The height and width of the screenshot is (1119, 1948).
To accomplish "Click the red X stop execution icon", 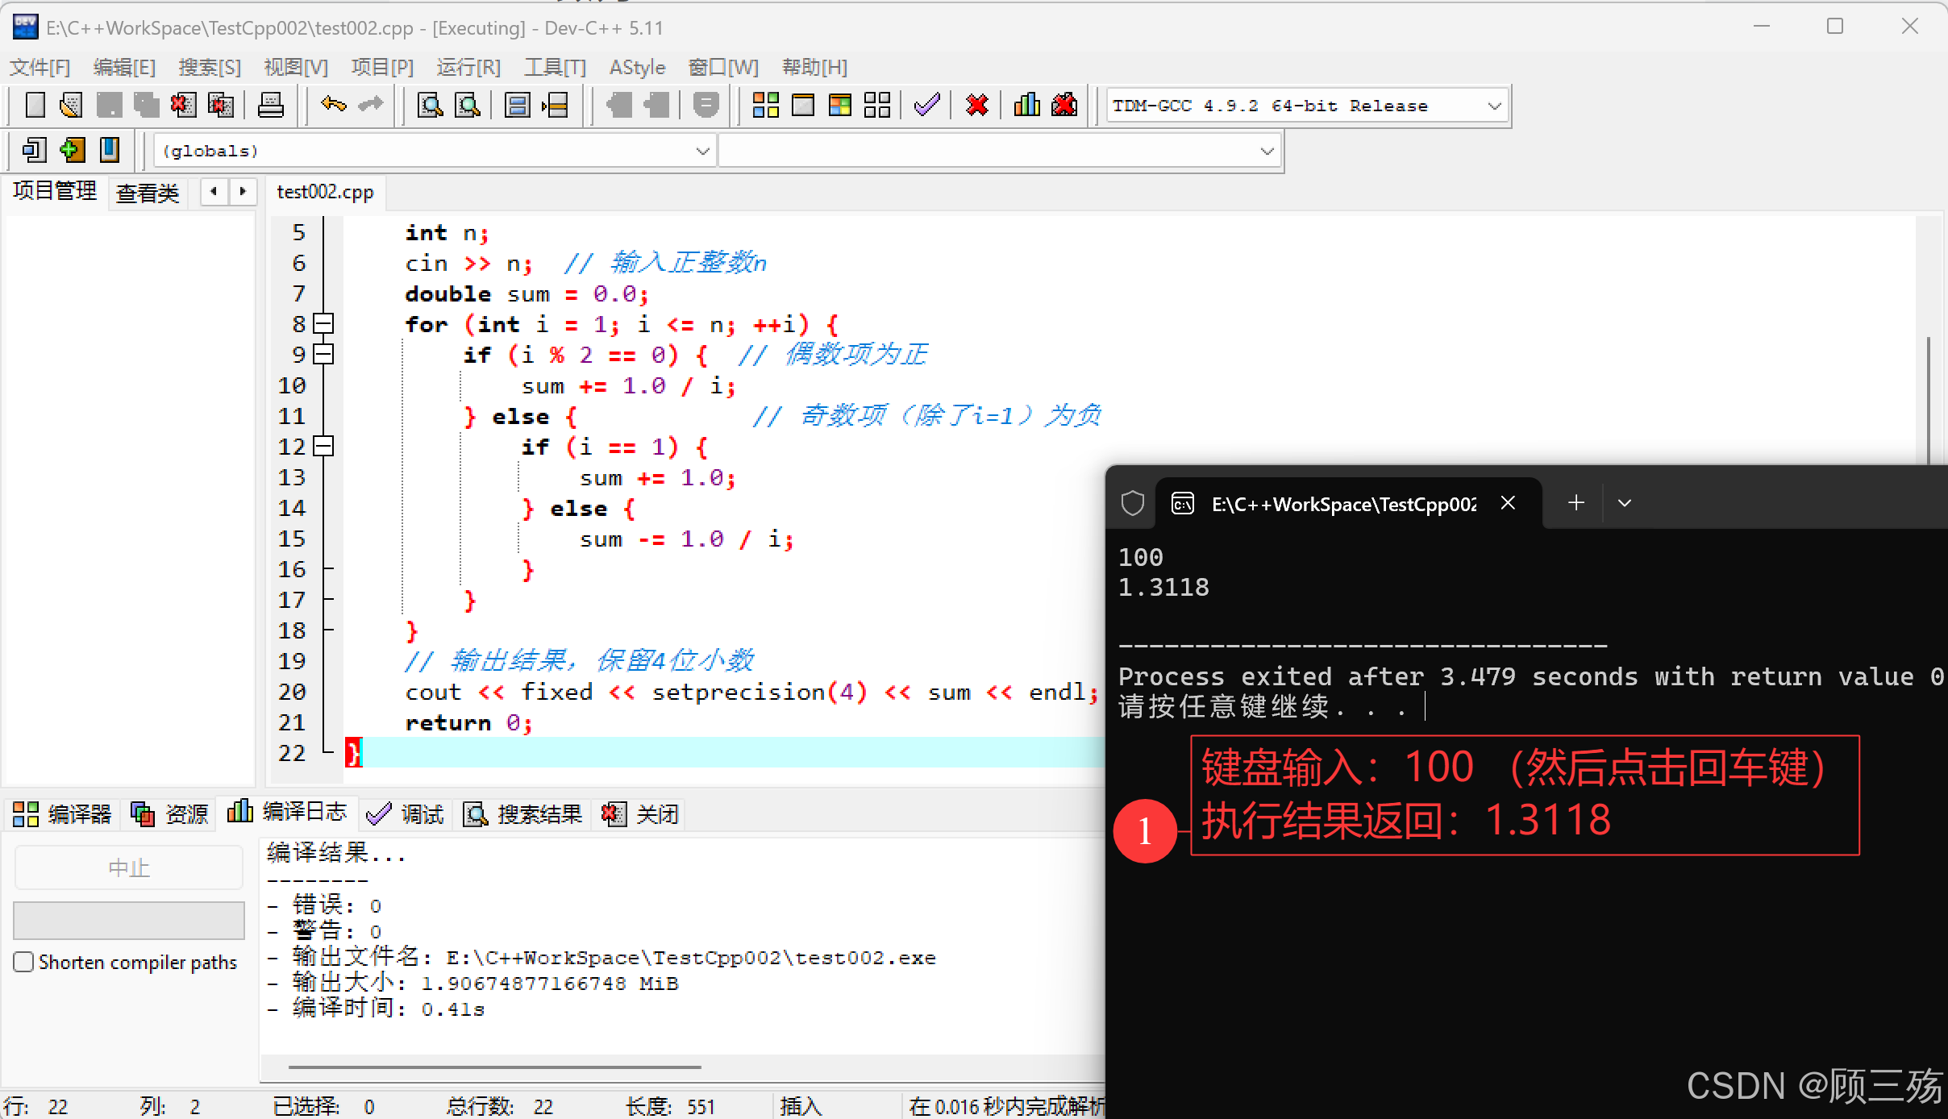I will (976, 105).
